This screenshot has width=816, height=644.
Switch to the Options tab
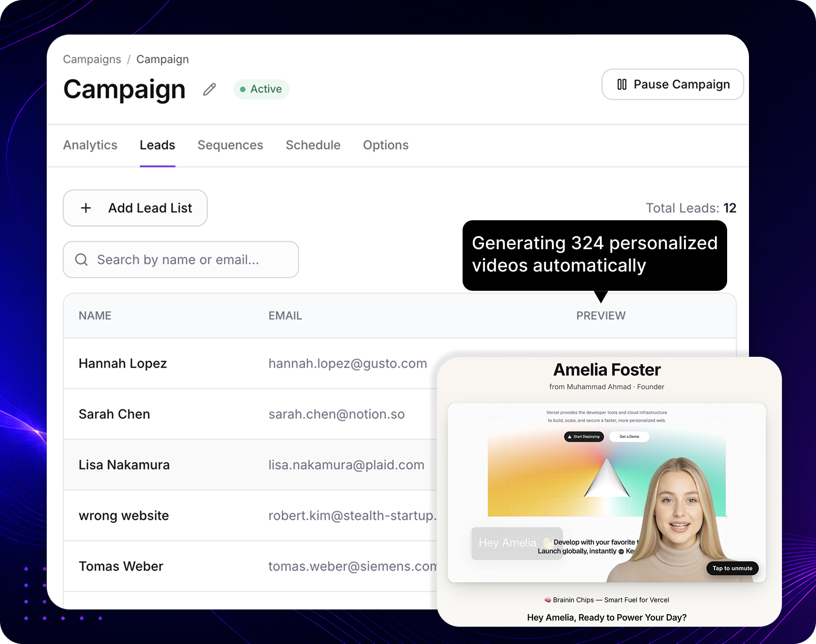(385, 145)
